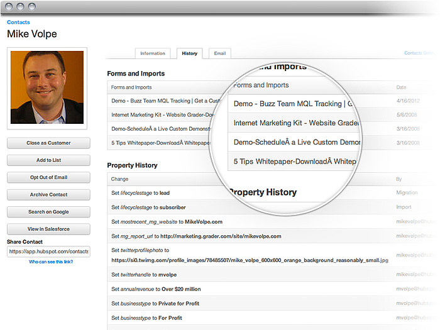Click the 4/16/2012 date cell
Image resolution: width=440 pixels, height=330 pixels.
coord(408,101)
